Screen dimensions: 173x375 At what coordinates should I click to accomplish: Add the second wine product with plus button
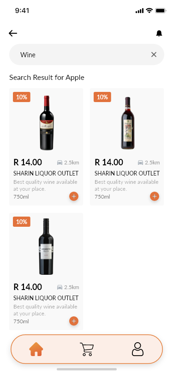click(155, 196)
